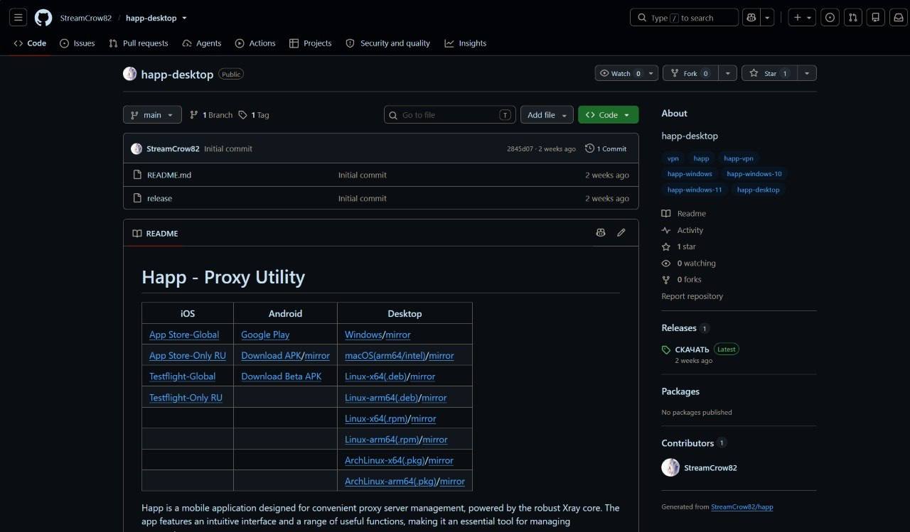This screenshot has width=910, height=532.
Task: Open the 1 Tag link
Action: coord(254,115)
